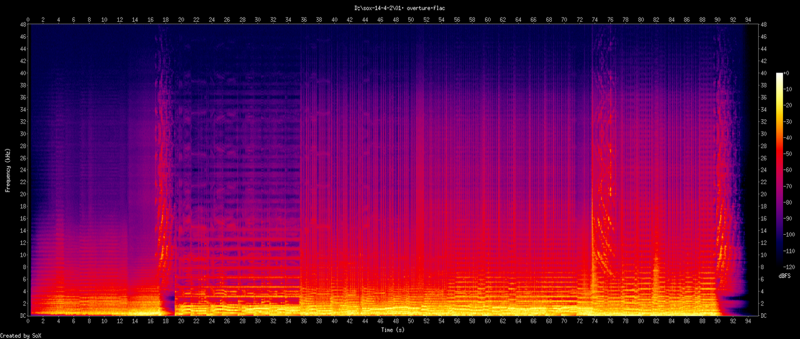Click '48' on the left frequency axis

[23, 25]
